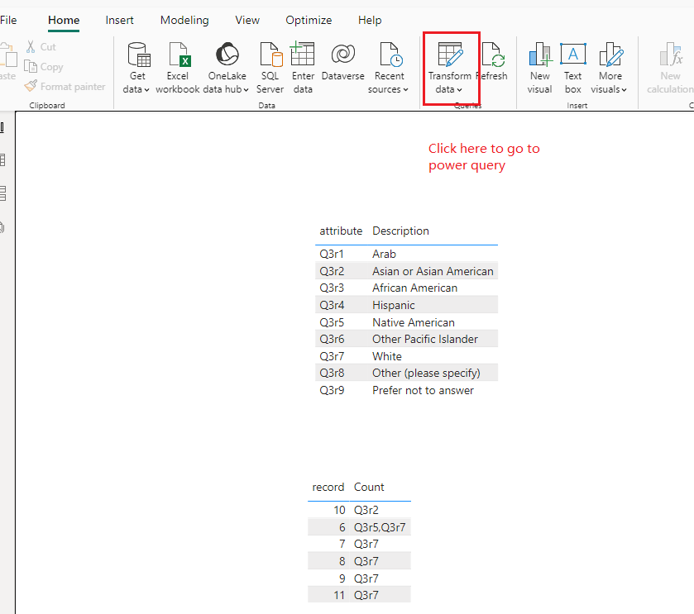Switch to Table view in sidebar

click(x=2, y=159)
